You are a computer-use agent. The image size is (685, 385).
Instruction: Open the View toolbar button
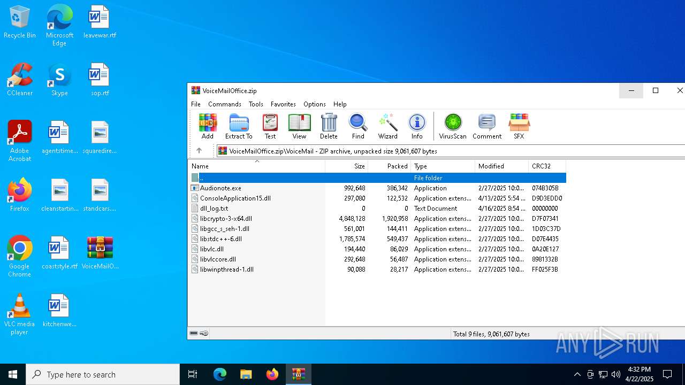(299, 126)
